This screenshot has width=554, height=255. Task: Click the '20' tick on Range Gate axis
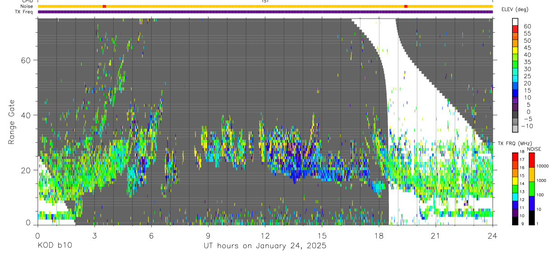27,170
